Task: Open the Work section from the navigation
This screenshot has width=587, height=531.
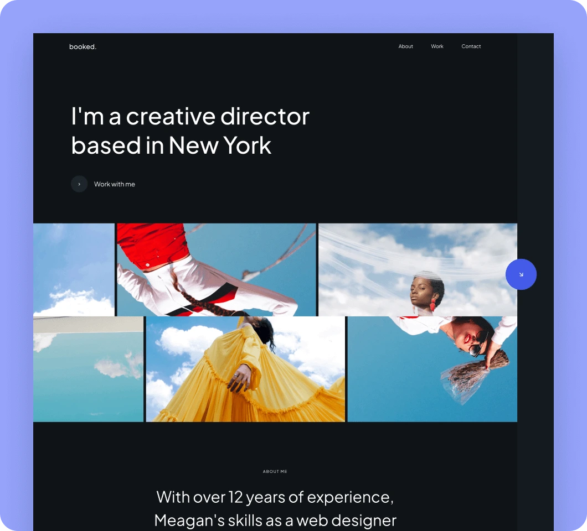Action: pyautogui.click(x=437, y=46)
